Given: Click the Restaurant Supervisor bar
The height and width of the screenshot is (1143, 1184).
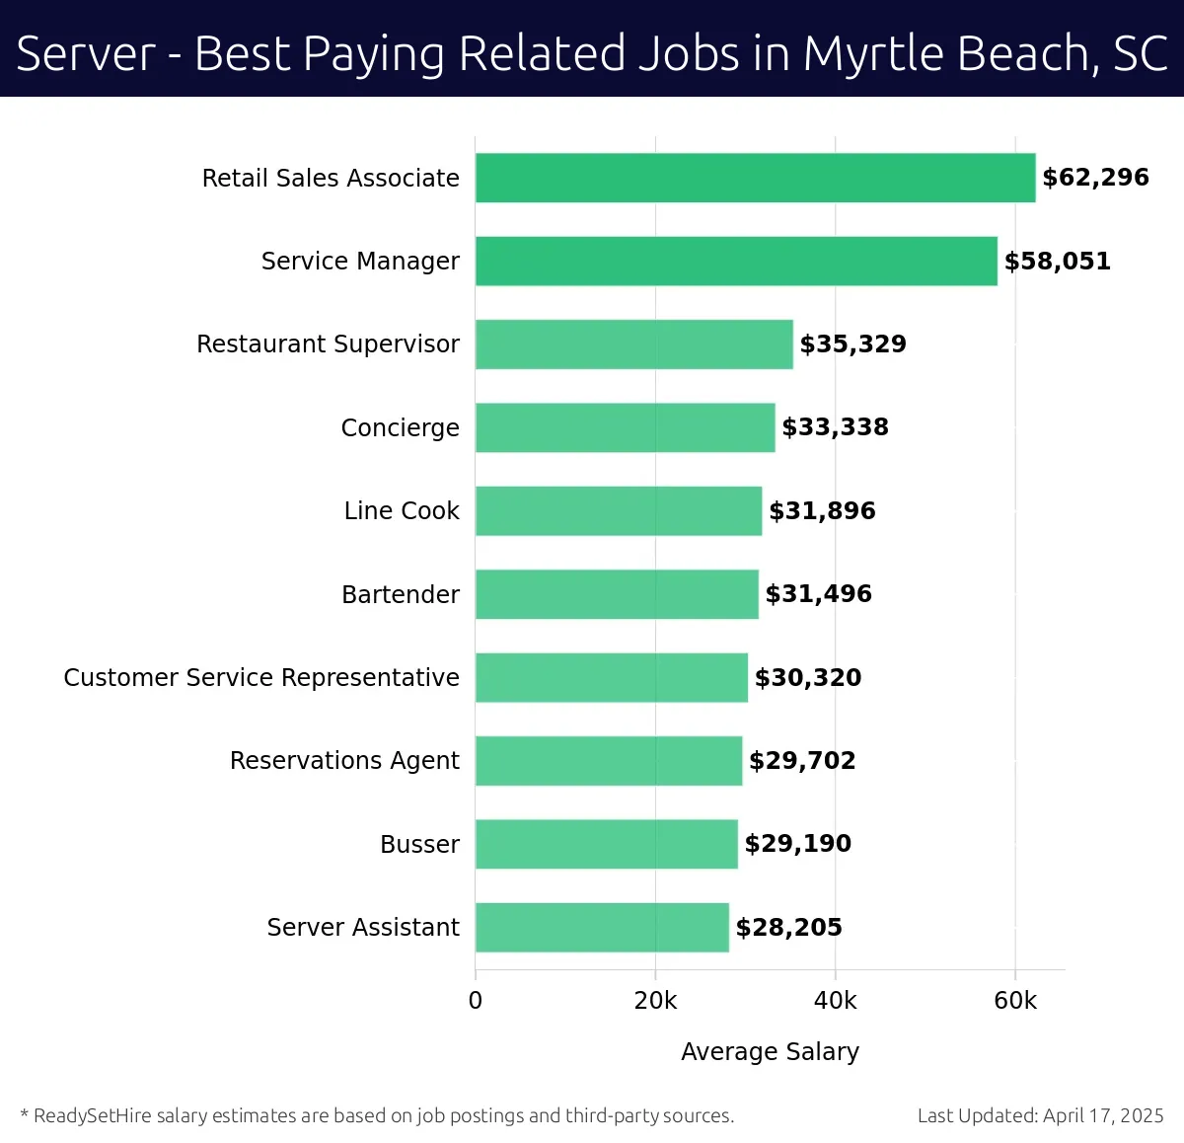Looking at the screenshot, I should click(634, 344).
